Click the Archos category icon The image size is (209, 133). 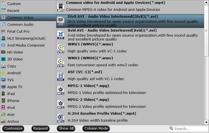pyautogui.click(x=3, y=121)
